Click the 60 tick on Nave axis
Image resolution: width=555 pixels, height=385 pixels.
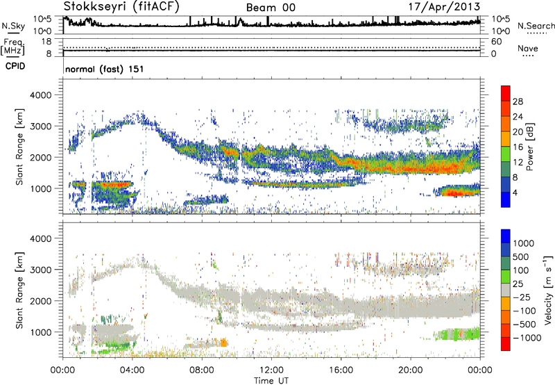(x=496, y=42)
